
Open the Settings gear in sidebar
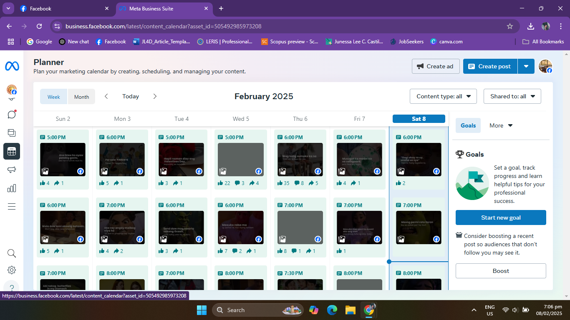(12, 270)
